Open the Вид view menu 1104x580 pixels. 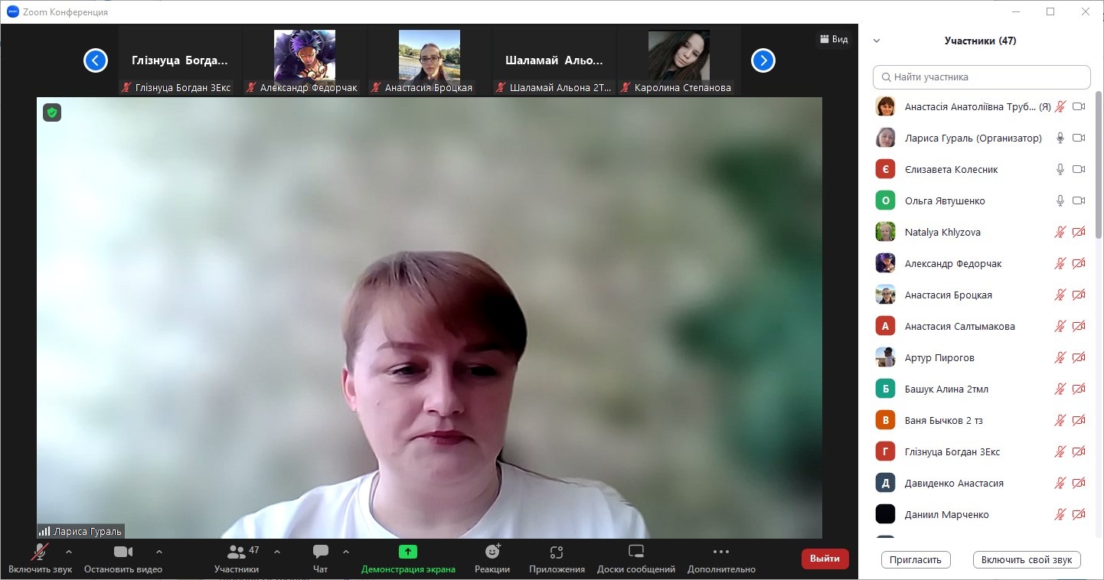click(834, 39)
